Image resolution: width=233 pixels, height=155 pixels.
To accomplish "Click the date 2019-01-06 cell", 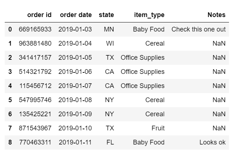I will click(75, 72).
